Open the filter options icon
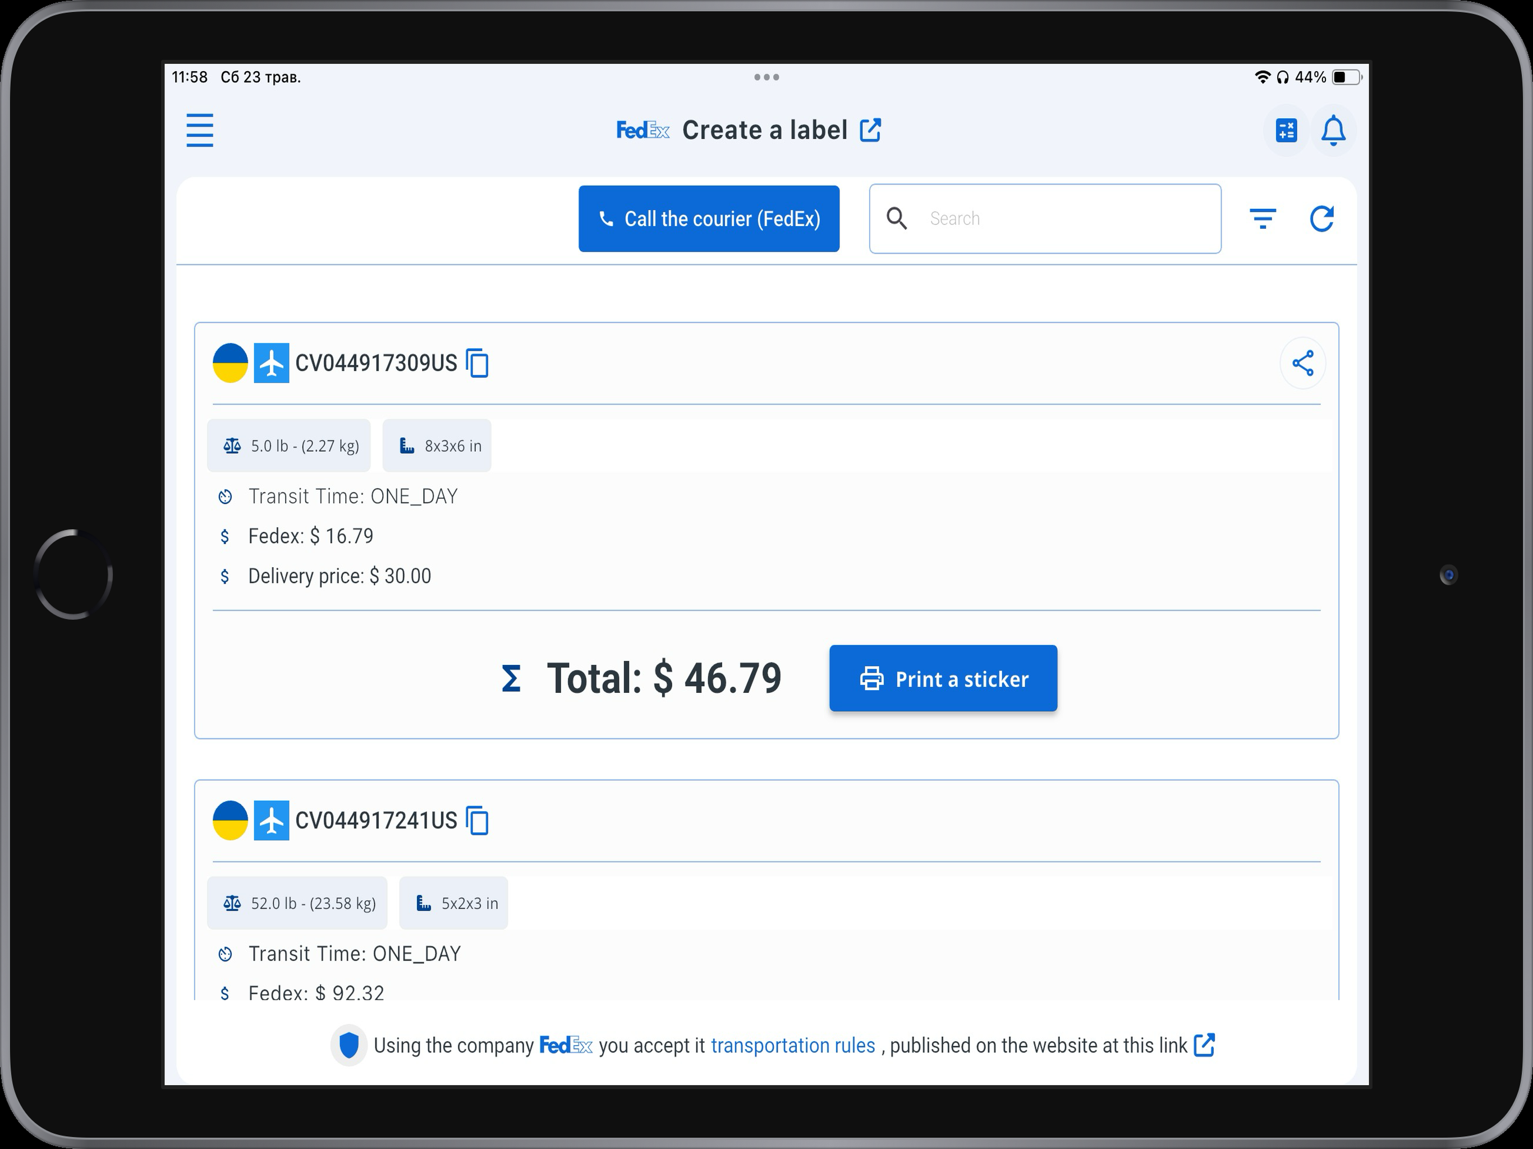This screenshot has height=1149, width=1533. click(1263, 219)
